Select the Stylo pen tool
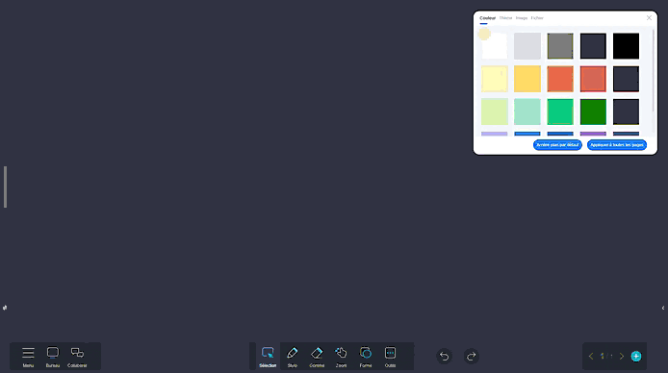The width and height of the screenshot is (668, 373). pyautogui.click(x=293, y=356)
